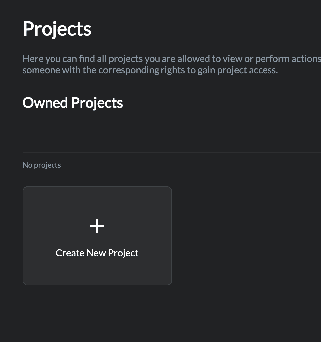
Task: Select the Owned Projects section heading
Action: (72, 103)
